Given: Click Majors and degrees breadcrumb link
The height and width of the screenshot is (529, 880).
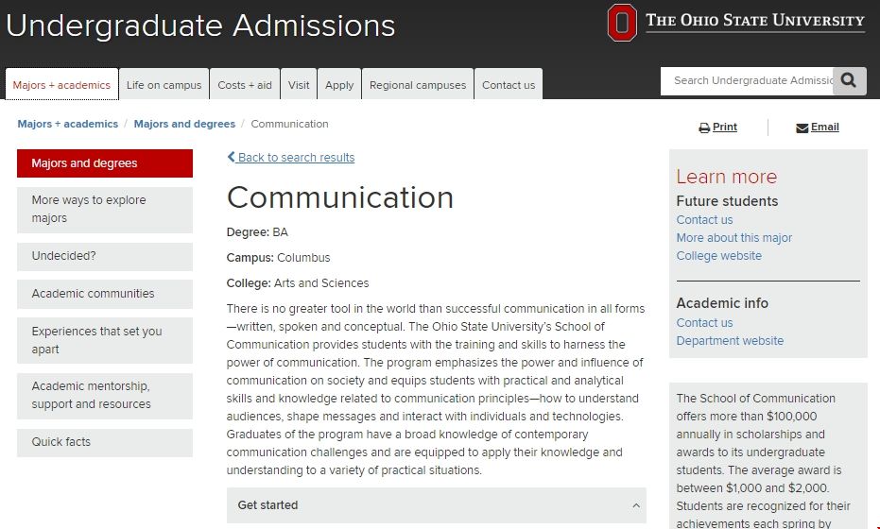Looking at the screenshot, I should (x=184, y=124).
